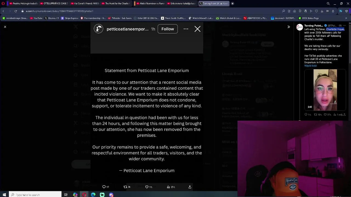Switch to The Hunt for the Charlie tab

point(115,4)
